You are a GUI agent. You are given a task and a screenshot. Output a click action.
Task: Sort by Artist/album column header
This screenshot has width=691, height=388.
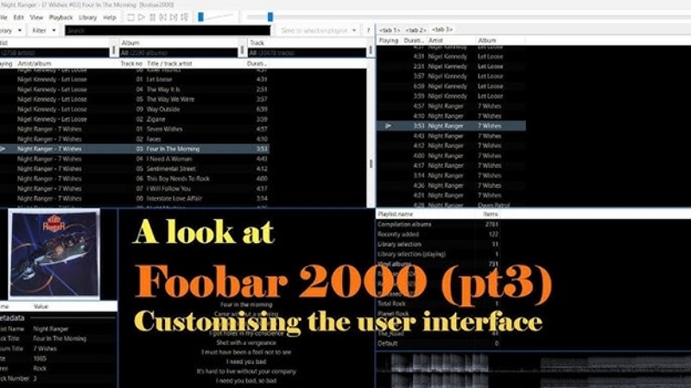(x=35, y=64)
